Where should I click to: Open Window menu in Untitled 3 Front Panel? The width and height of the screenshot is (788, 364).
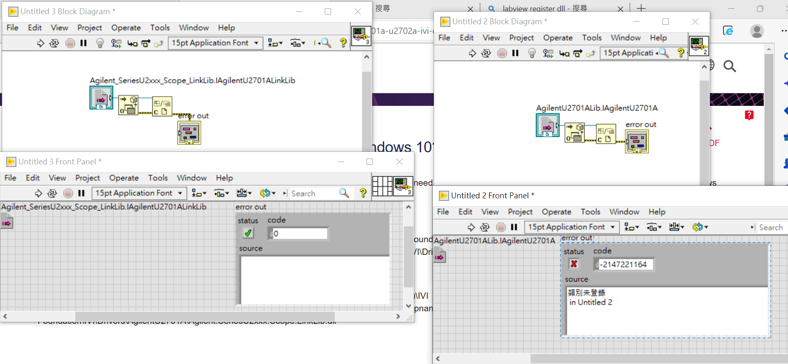tap(192, 178)
